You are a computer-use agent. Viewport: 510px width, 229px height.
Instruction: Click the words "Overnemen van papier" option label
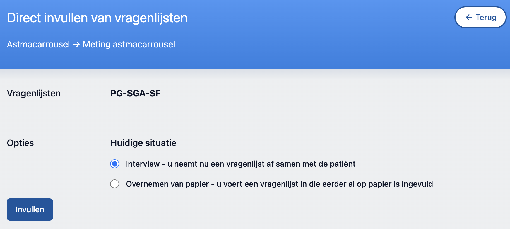pos(167,184)
